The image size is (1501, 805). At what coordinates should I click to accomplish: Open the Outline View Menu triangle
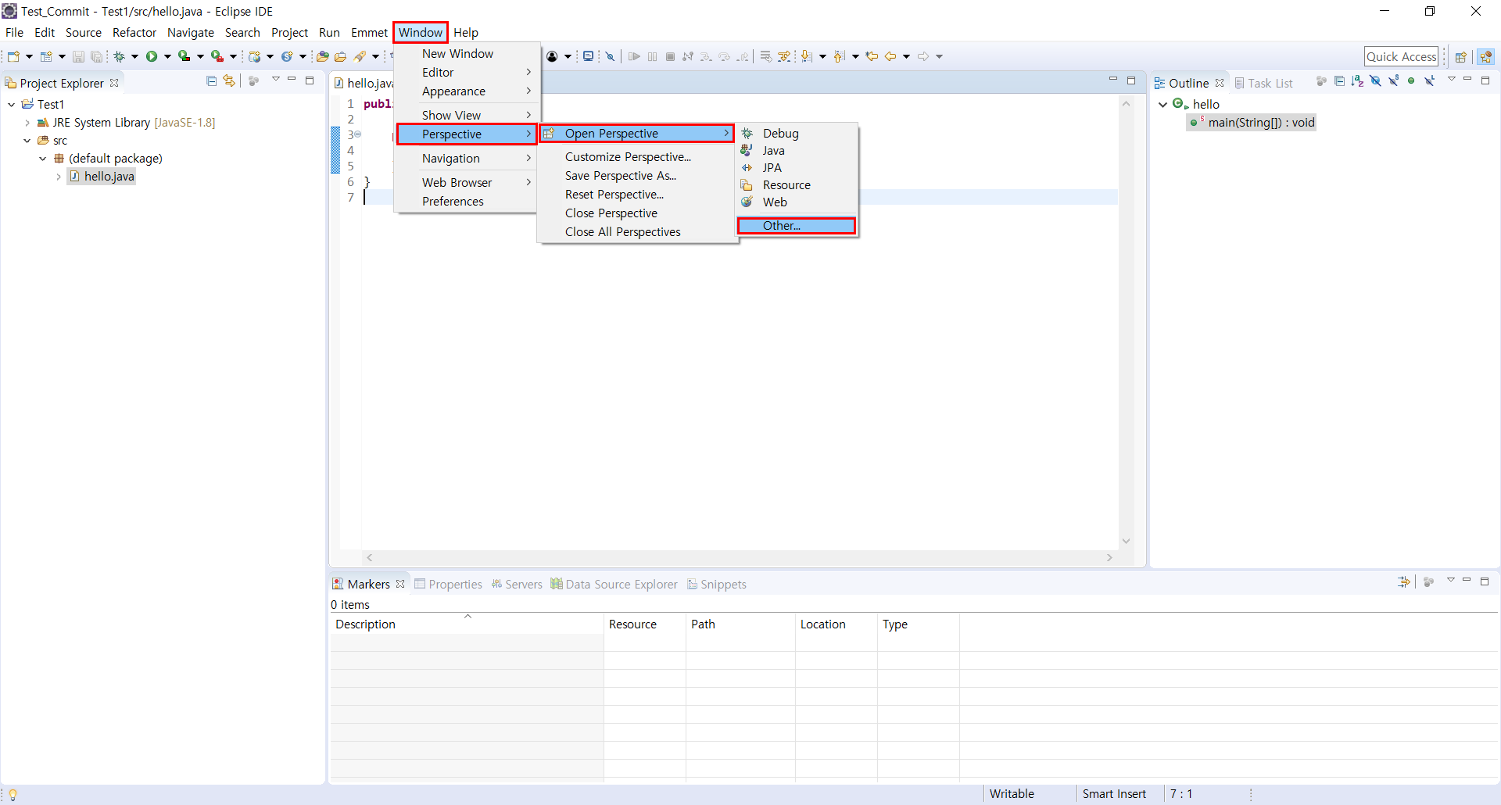[1452, 79]
